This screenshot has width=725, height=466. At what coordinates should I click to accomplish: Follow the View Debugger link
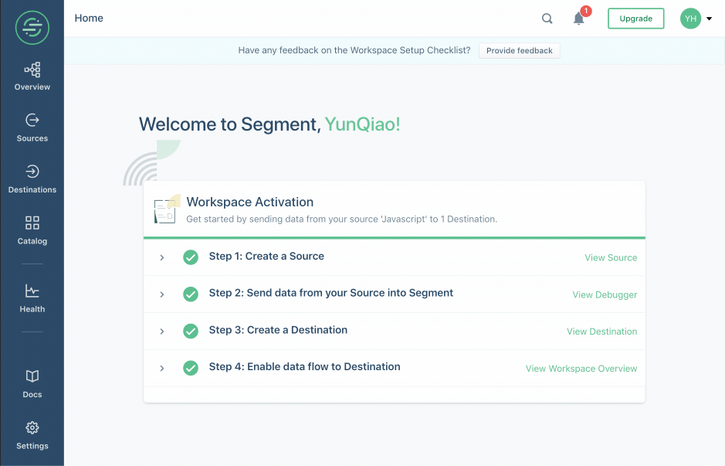pos(605,294)
